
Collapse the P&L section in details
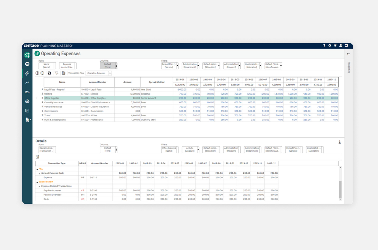click(x=37, y=169)
